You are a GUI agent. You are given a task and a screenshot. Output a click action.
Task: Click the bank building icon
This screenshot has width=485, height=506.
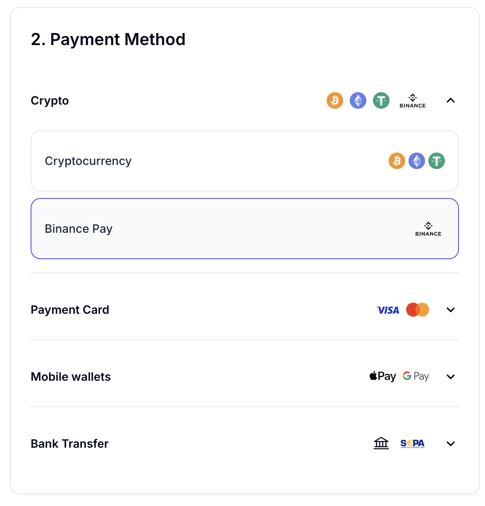[381, 443]
